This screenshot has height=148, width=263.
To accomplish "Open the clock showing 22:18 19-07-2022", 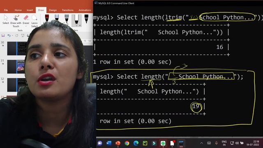I will click(x=253, y=143).
